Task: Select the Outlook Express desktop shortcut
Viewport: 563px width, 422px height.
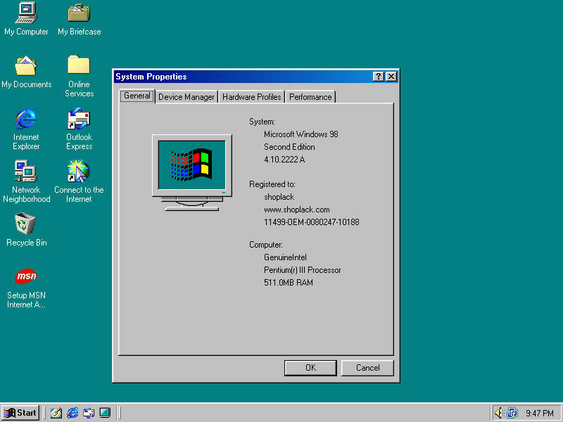Action: click(79, 129)
